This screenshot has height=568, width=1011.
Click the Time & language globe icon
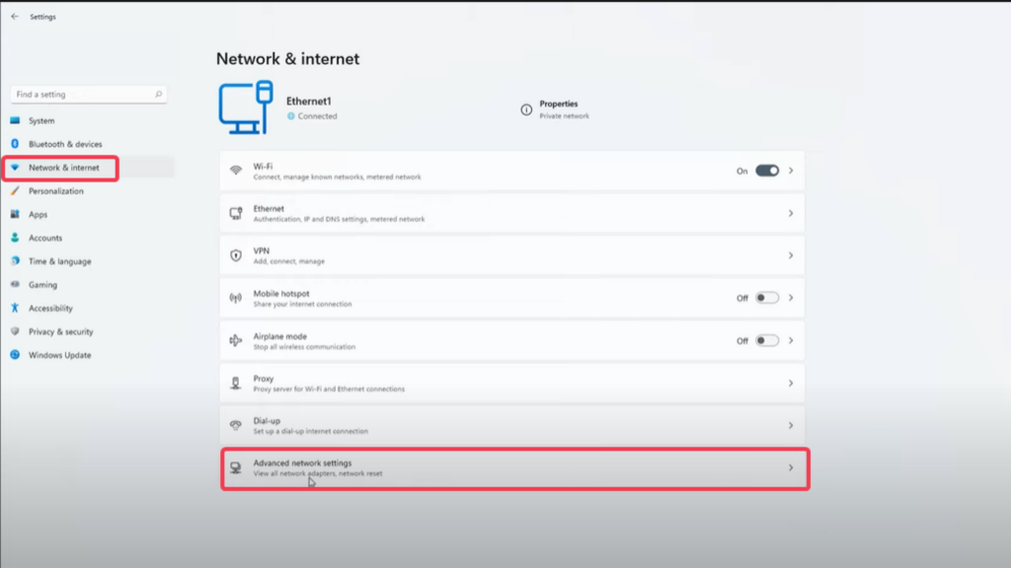click(x=15, y=260)
